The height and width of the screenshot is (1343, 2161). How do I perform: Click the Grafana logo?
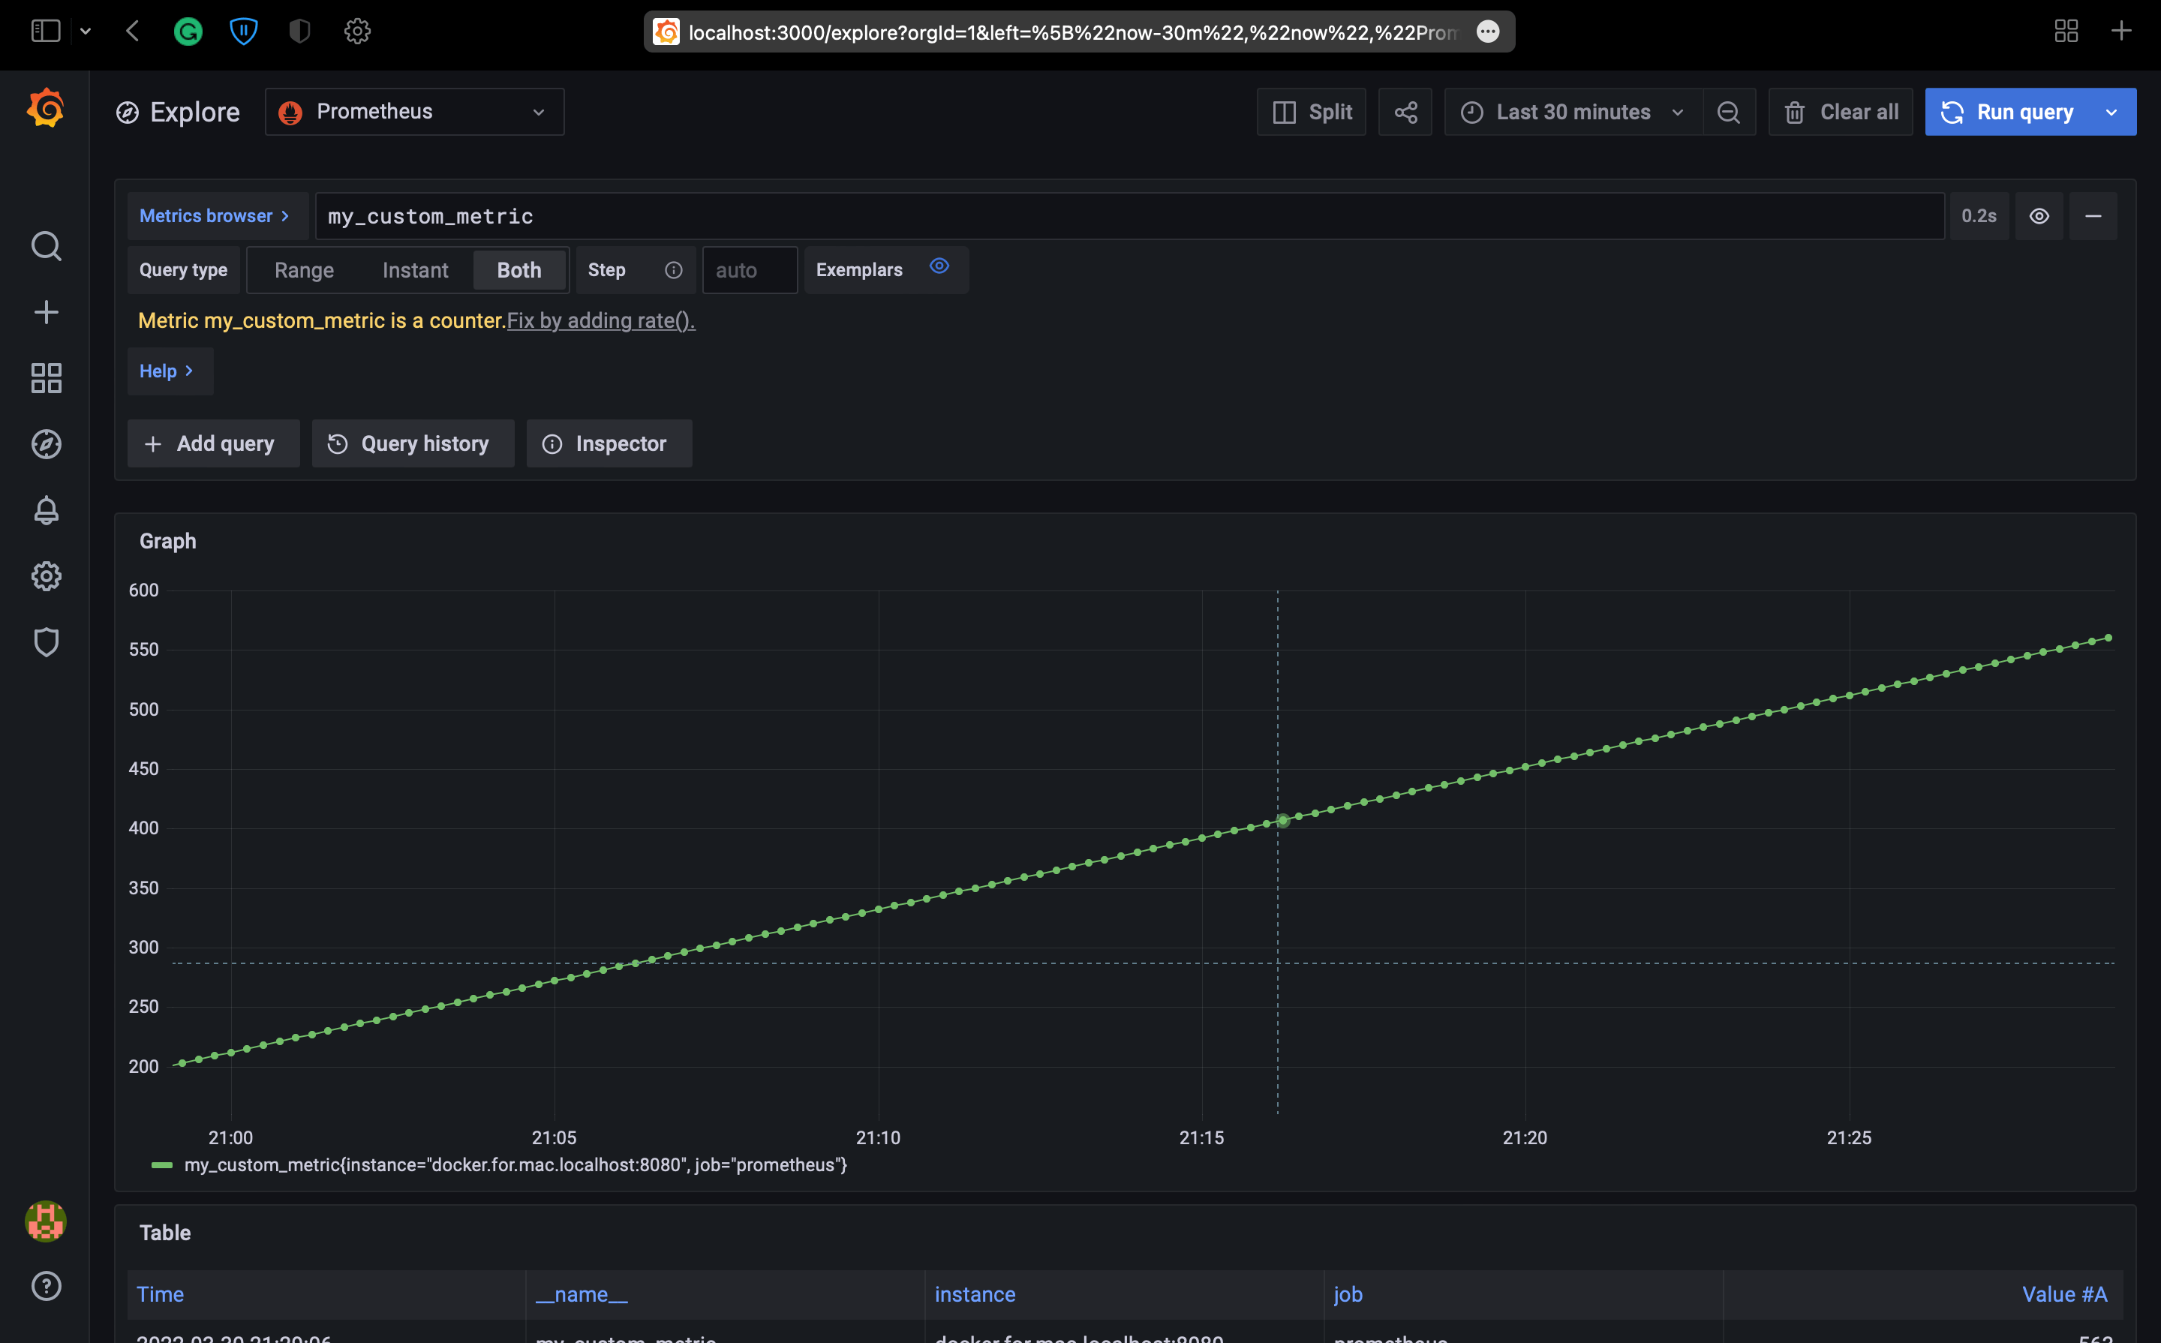[45, 108]
